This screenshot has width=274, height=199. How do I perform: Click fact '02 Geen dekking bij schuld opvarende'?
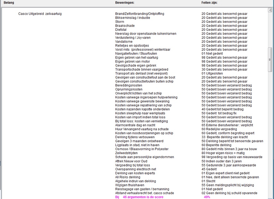(x=229, y=193)
